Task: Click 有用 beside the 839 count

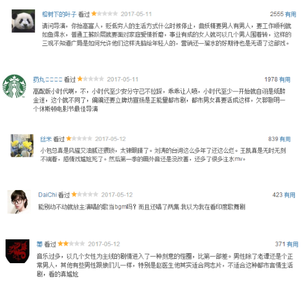Action: pos(285,139)
